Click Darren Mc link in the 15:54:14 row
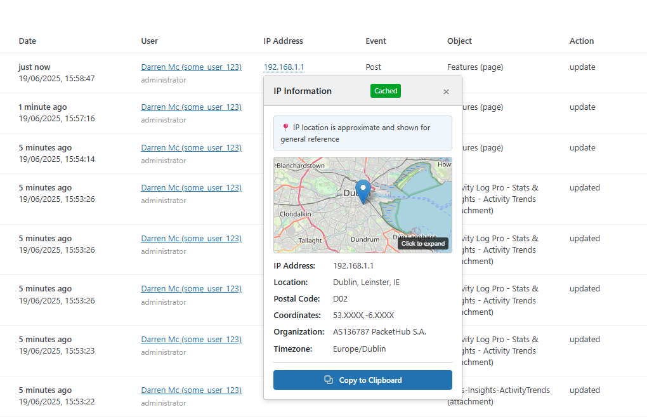This screenshot has height=419, width=647. (x=191, y=147)
